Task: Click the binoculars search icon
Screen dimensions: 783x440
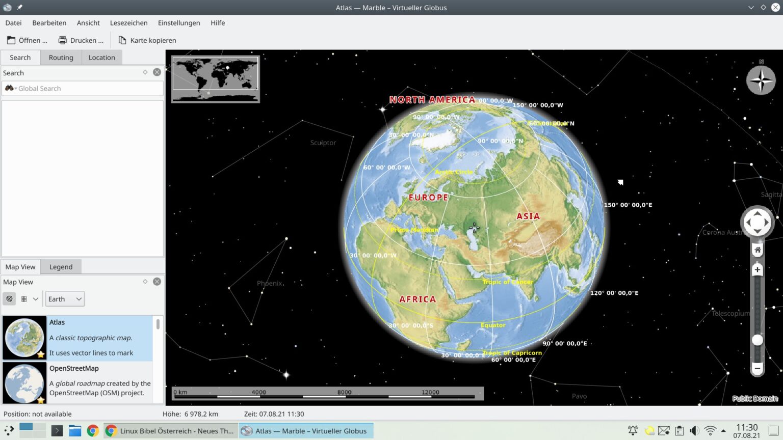Action: [x=9, y=88]
